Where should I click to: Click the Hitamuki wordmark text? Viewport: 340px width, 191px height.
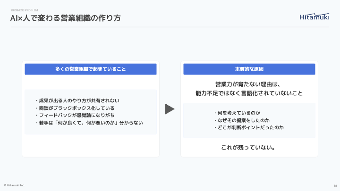(314, 18)
